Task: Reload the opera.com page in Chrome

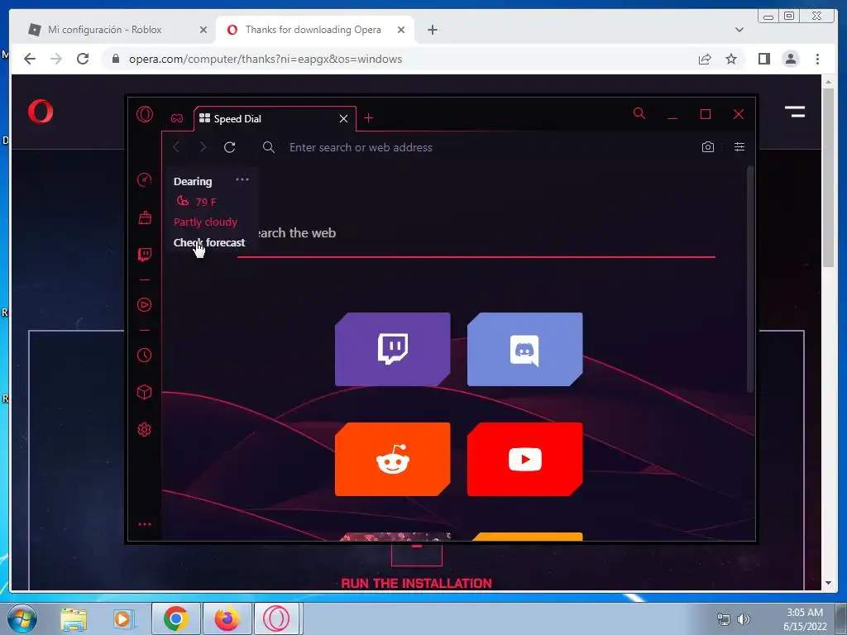Action: (x=83, y=59)
